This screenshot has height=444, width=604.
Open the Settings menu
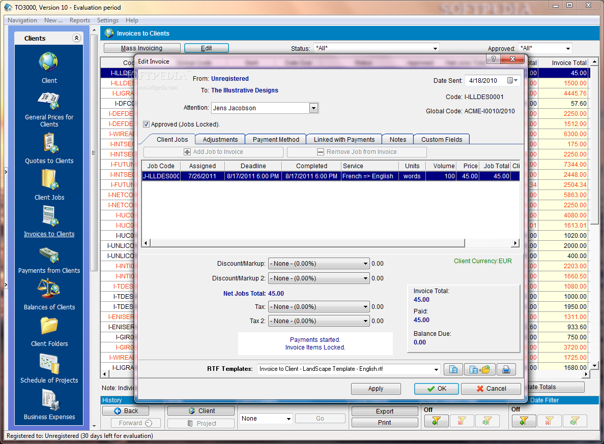point(108,20)
